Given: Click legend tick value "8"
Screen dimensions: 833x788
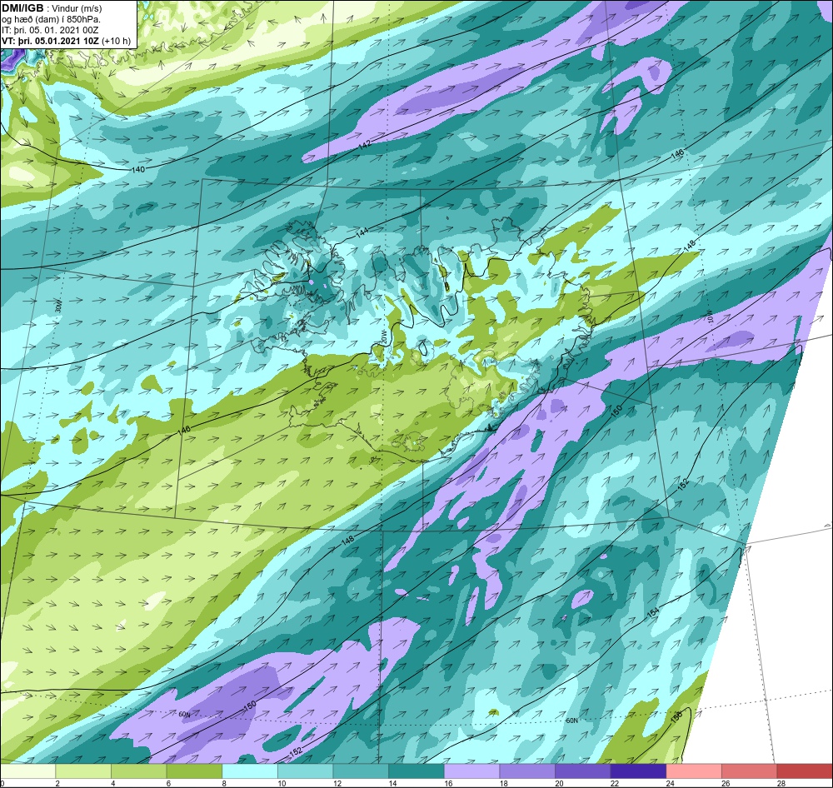Looking at the screenshot, I should click(223, 783).
